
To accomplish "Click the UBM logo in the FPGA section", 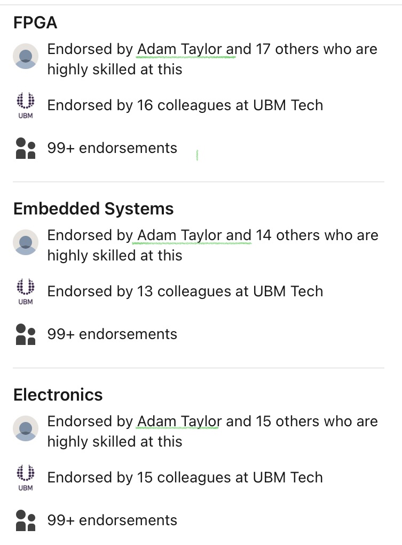I will pos(26,104).
